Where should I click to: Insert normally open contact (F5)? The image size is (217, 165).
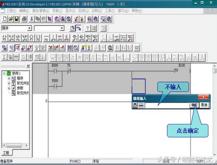[4, 38]
